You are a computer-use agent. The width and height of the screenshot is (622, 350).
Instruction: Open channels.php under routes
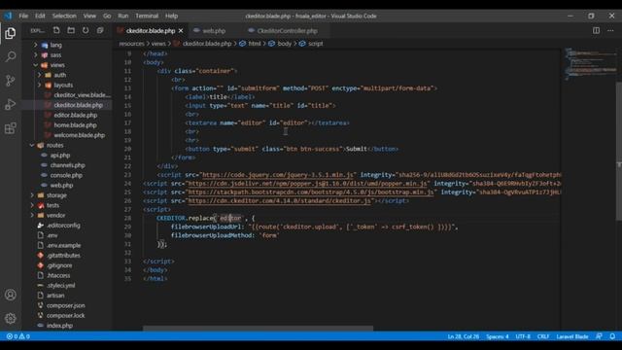point(67,165)
